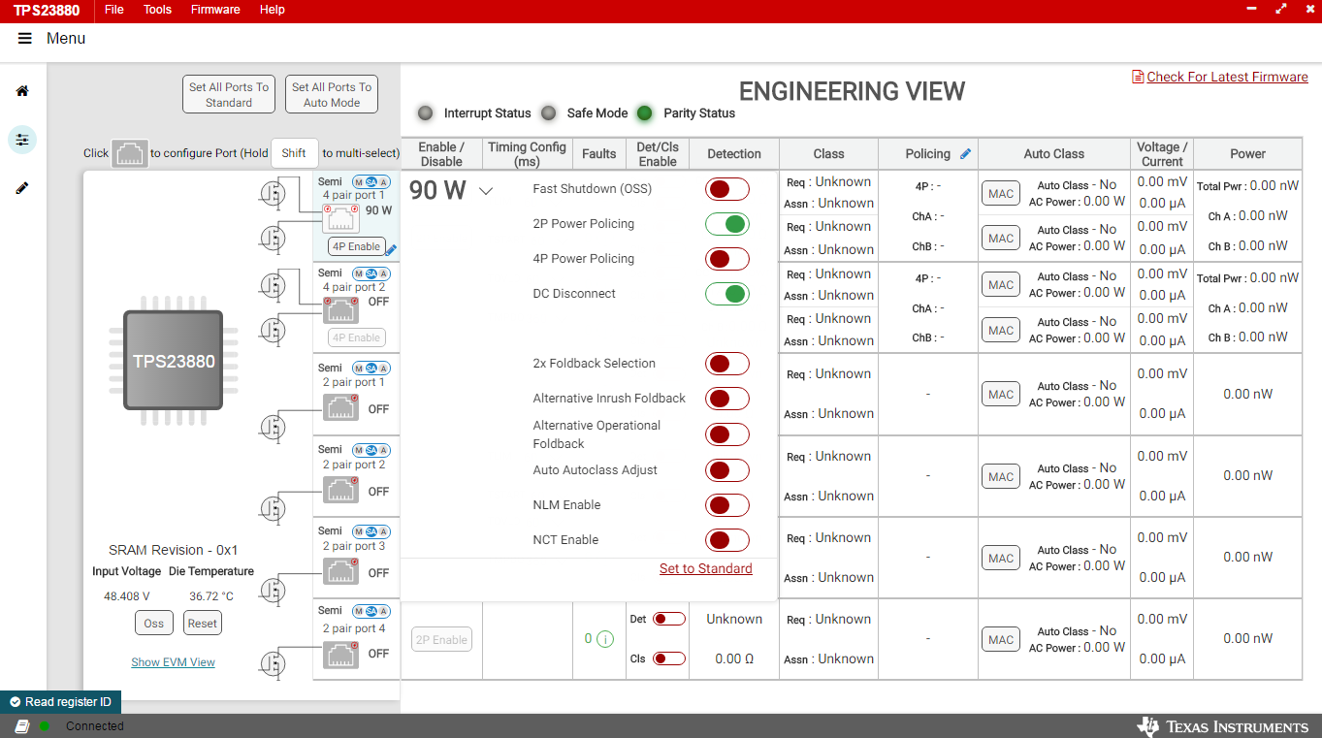1322x738 pixels.
Task: Open the File menu
Action: click(114, 10)
